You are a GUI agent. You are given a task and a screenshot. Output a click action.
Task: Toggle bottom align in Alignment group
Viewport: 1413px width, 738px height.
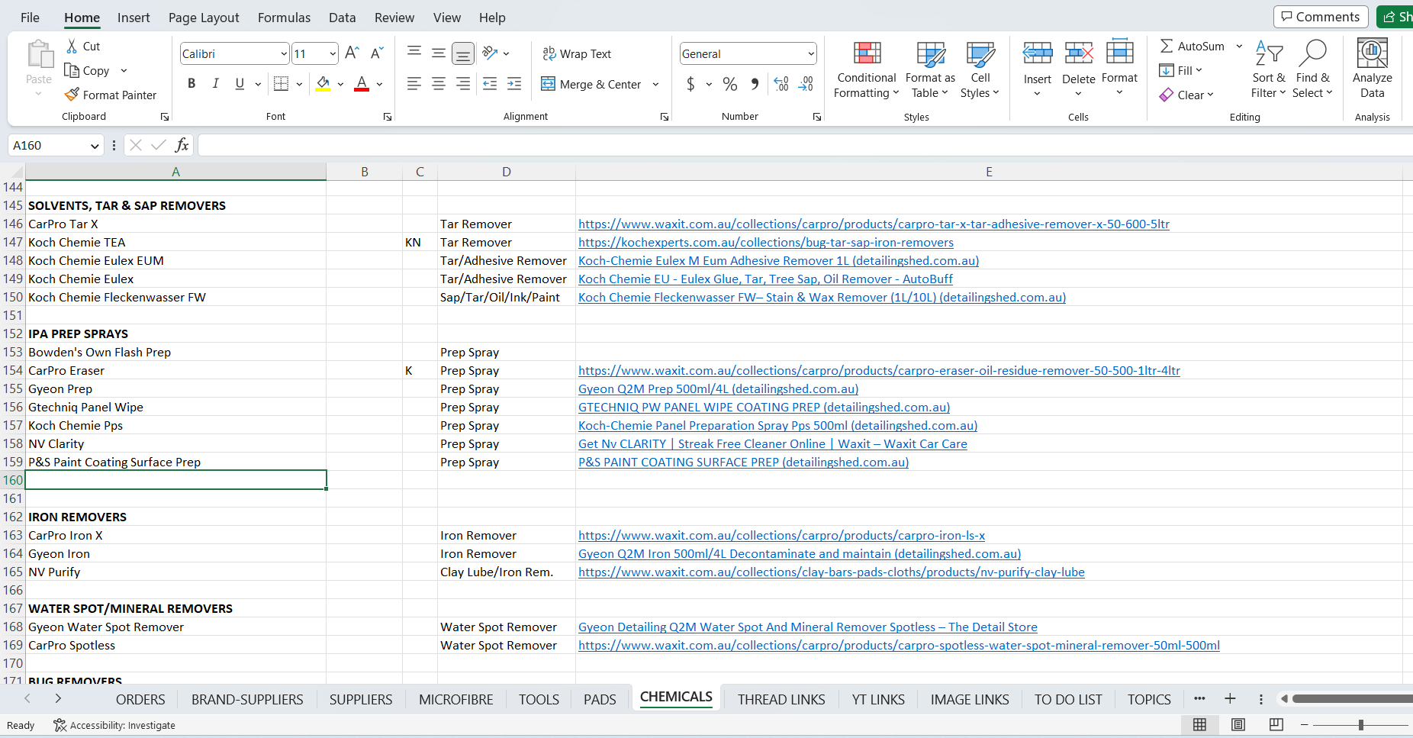tap(462, 53)
